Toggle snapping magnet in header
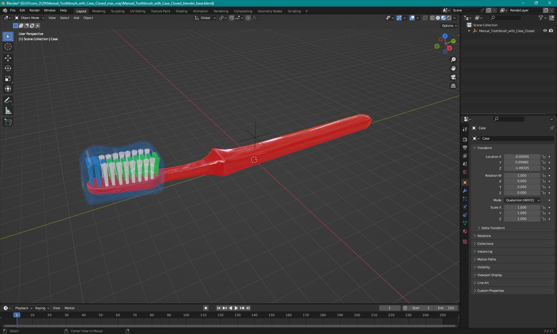This screenshot has width=557, height=334. tap(231, 18)
